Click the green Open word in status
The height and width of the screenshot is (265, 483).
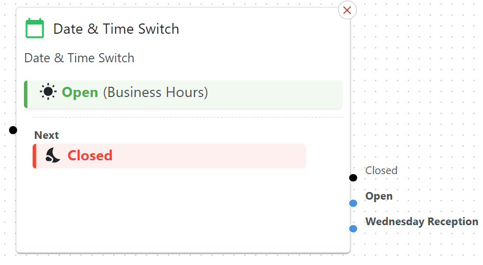point(80,92)
